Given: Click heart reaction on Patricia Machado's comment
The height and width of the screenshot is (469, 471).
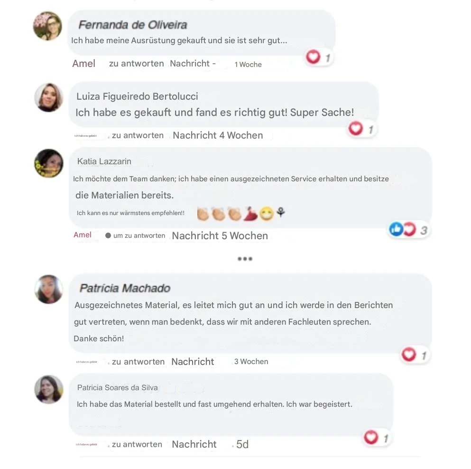Looking at the screenshot, I should pyautogui.click(x=409, y=354).
